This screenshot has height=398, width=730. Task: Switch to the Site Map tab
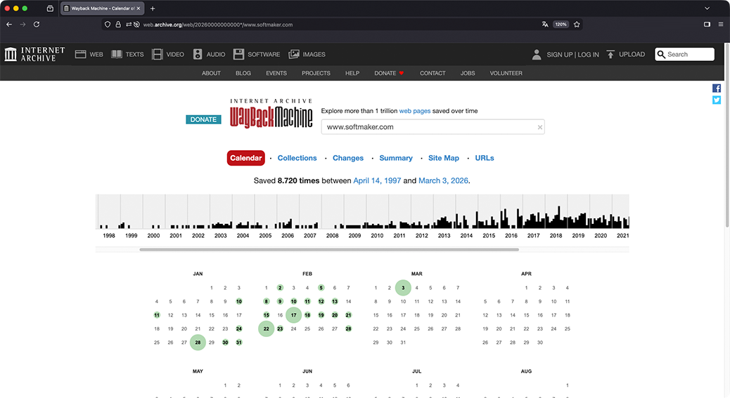(443, 158)
